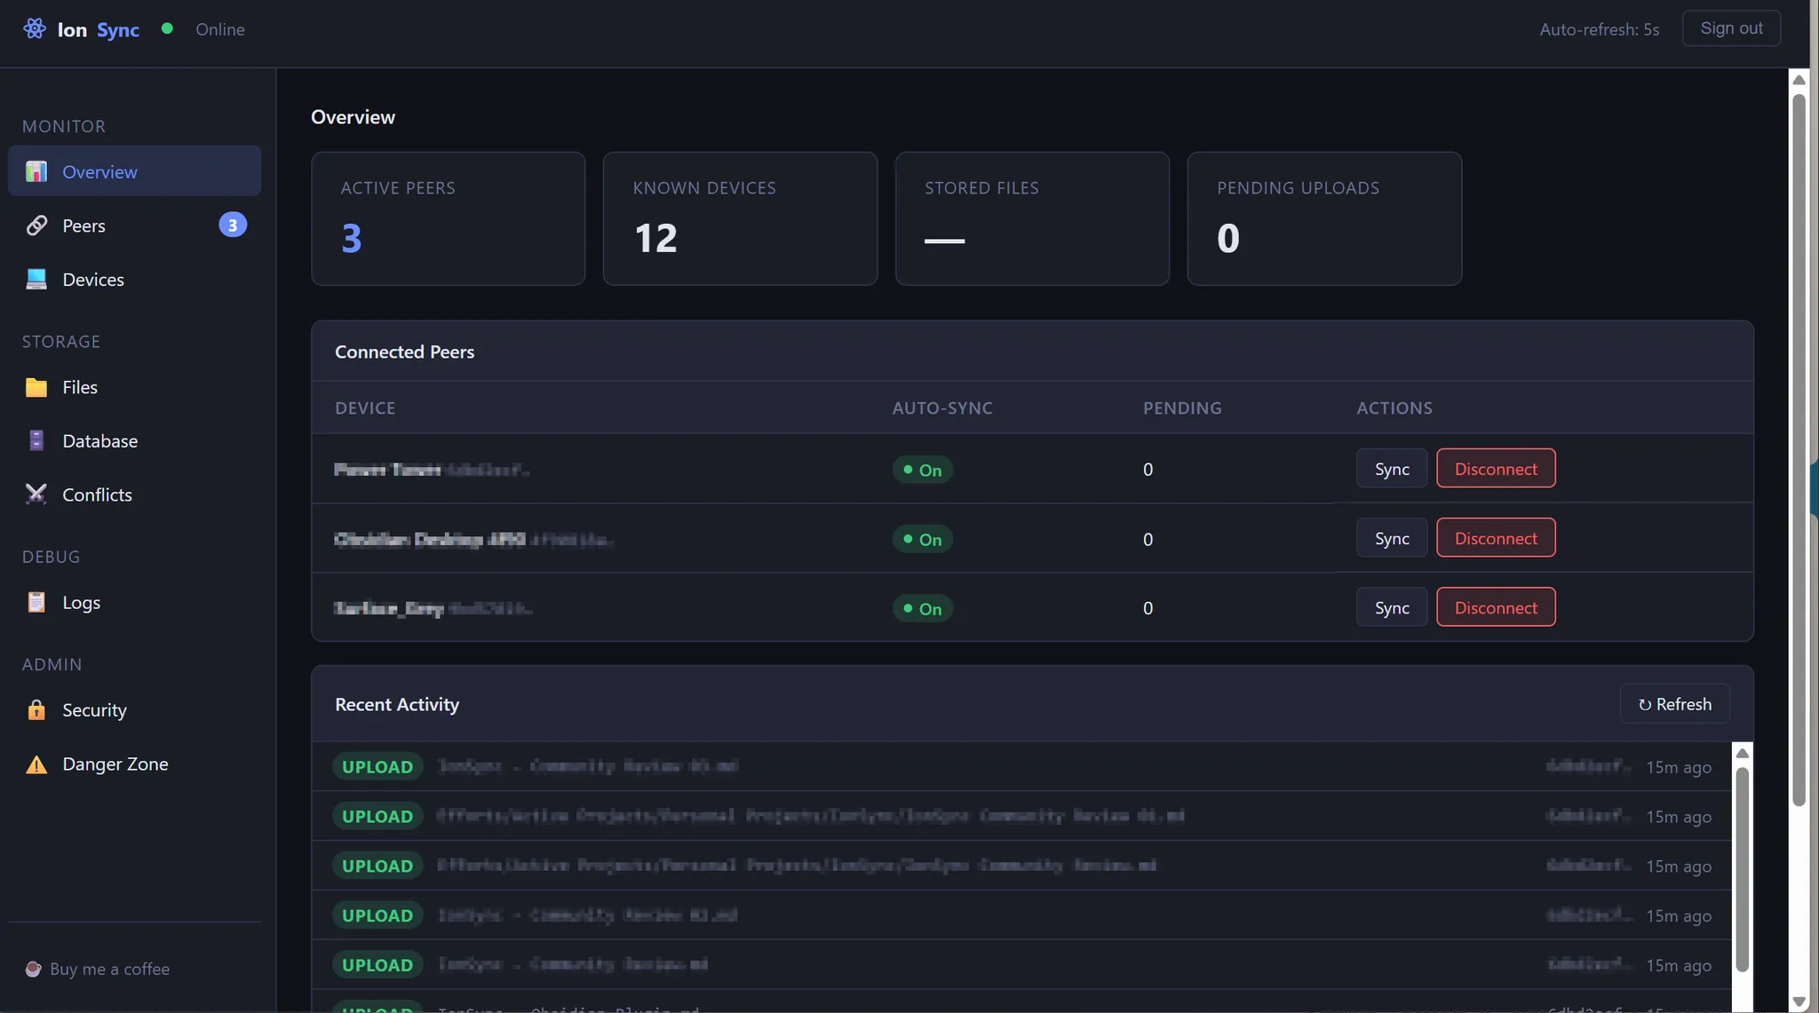Click the Online status text
The width and height of the screenshot is (1819, 1013).
(x=220, y=28)
